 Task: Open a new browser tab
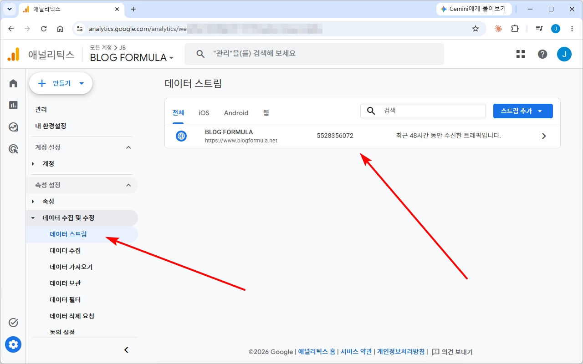pyautogui.click(x=133, y=9)
